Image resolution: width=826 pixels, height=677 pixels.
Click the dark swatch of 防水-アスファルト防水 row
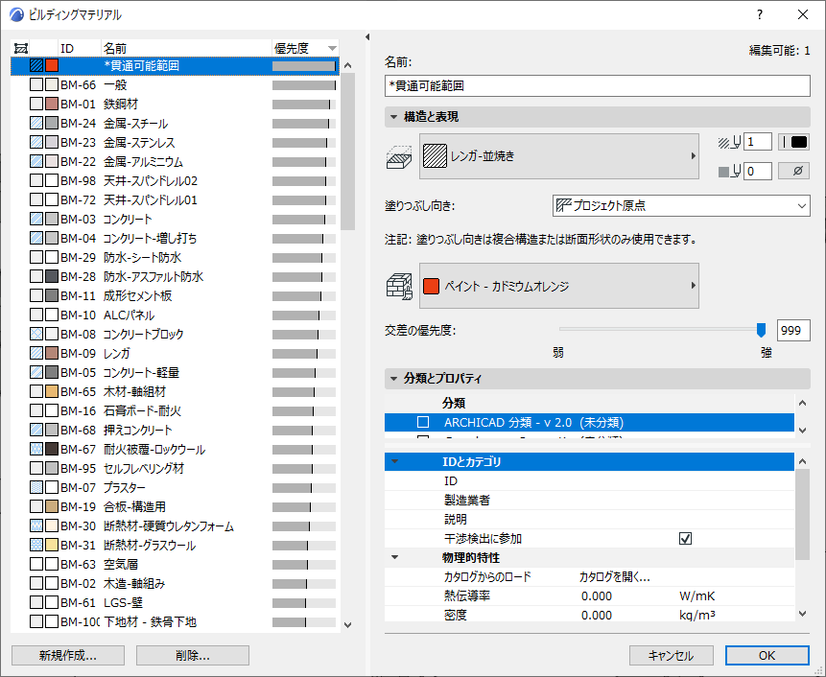52,276
